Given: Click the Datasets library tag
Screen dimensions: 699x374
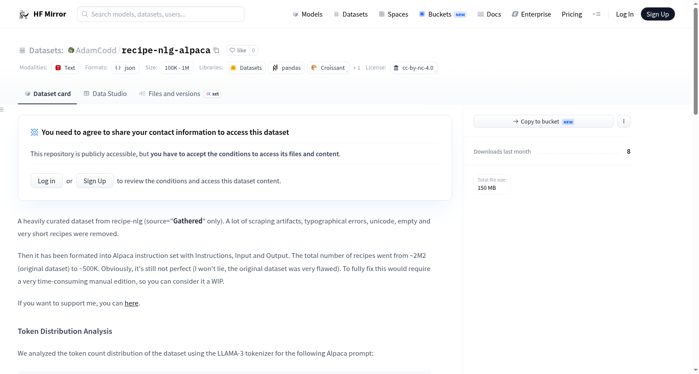Looking at the screenshot, I should [246, 68].
